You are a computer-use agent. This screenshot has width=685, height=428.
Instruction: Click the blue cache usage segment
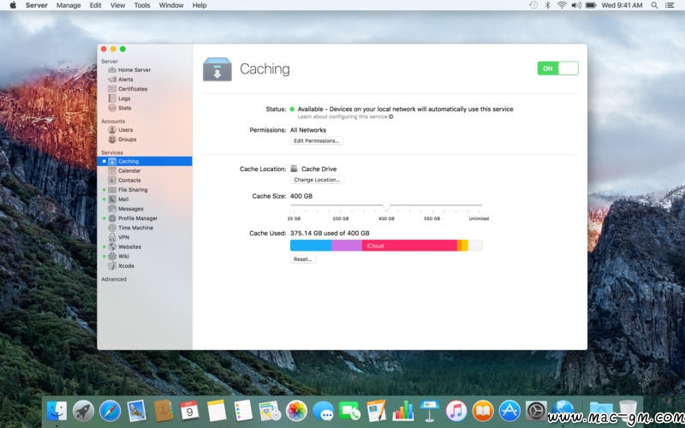click(x=311, y=246)
